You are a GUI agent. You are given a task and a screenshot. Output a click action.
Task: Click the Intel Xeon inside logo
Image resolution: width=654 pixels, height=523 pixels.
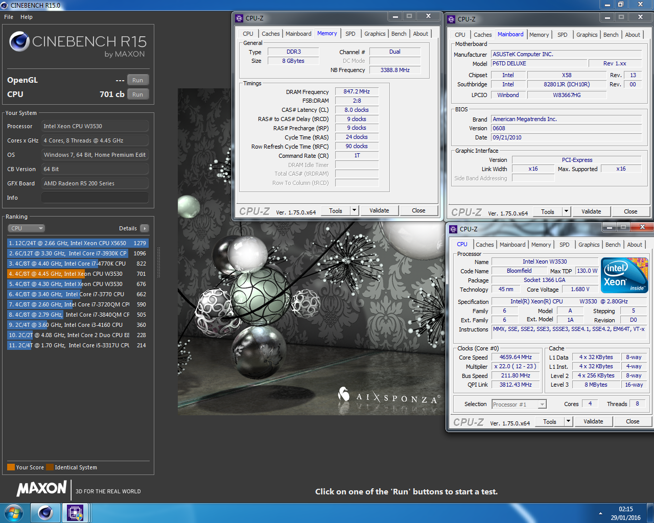point(625,275)
